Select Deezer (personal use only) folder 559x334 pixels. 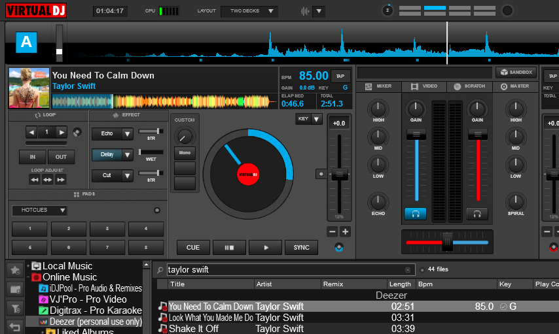[x=91, y=322]
